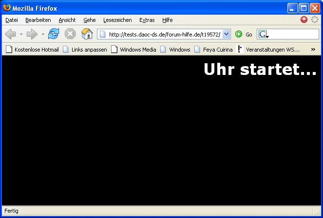Viewport: 323px width, 218px height.
Task: Open the Datei menu
Action: [11, 20]
